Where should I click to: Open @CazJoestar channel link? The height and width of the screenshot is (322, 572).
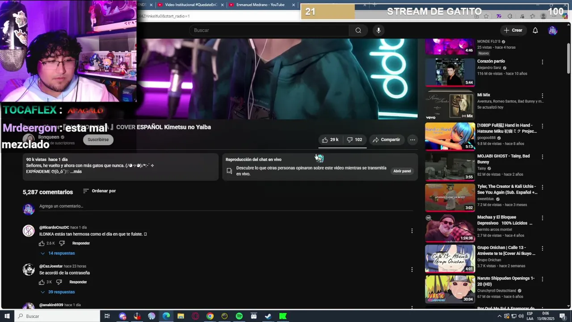51,267
